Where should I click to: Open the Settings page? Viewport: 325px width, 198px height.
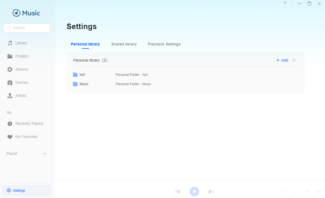coord(19,190)
